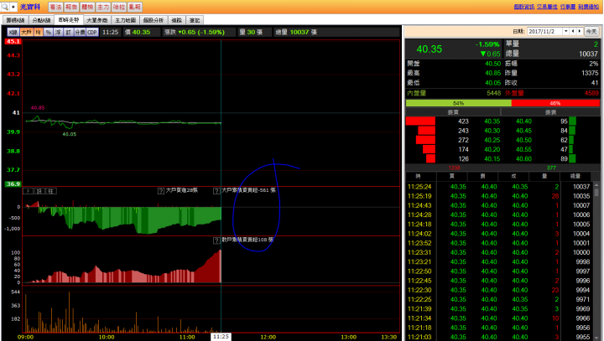Open the 體檢 button
Image resolution: width=604 pixels, height=341 pixels.
pyautogui.click(x=87, y=7)
